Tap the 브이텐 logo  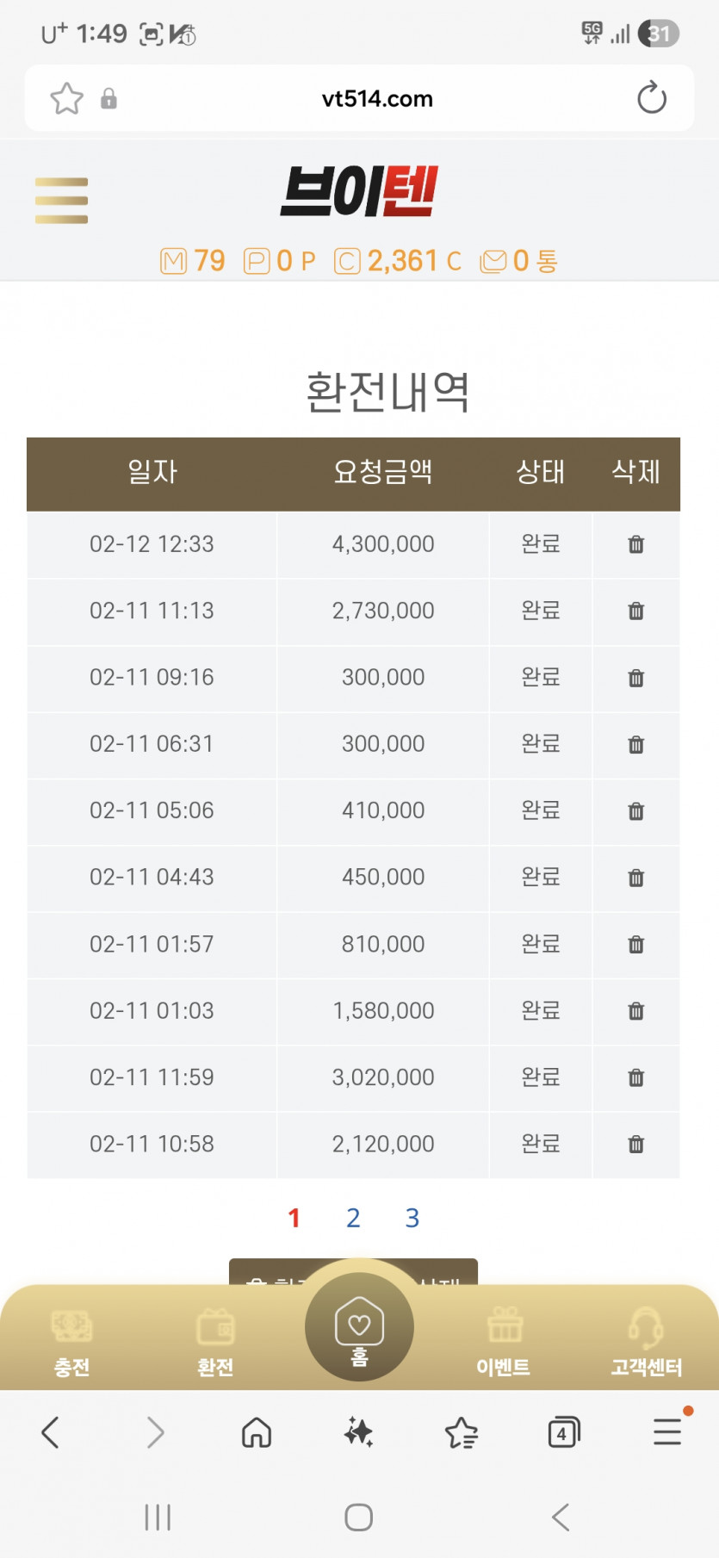pyautogui.click(x=359, y=191)
